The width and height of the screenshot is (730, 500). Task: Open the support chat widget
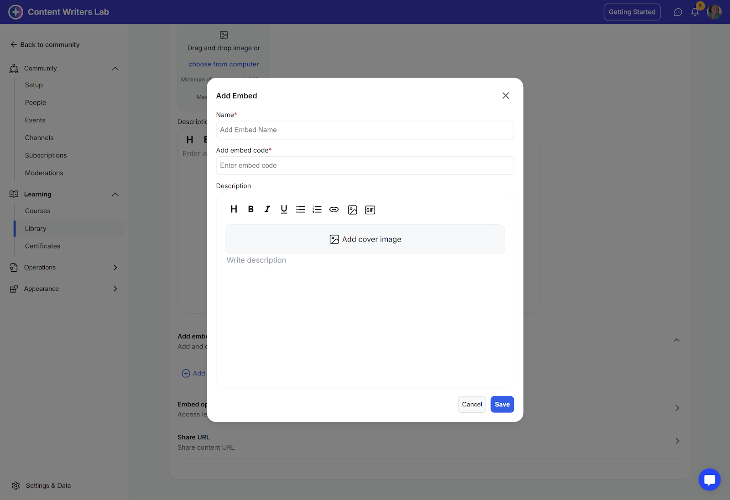pos(709,479)
